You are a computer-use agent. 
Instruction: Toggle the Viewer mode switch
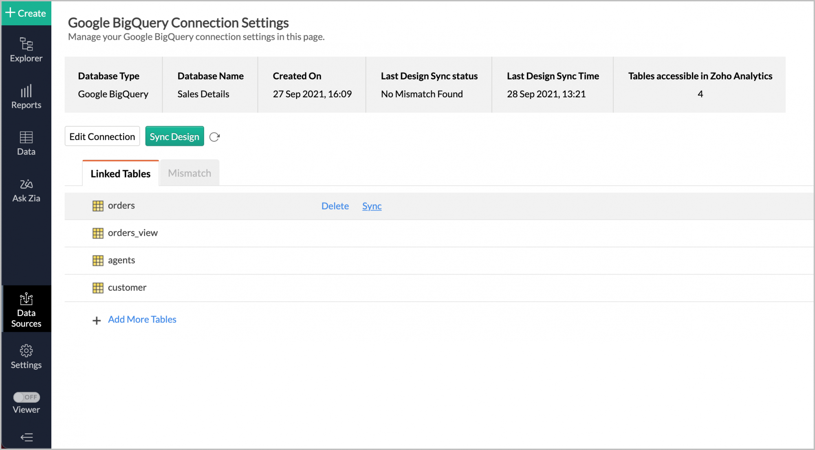coord(26,397)
